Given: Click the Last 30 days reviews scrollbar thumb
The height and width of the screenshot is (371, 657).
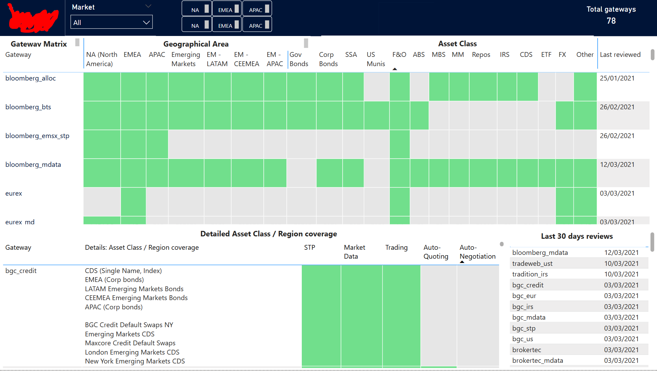Looking at the screenshot, I should 652,242.
